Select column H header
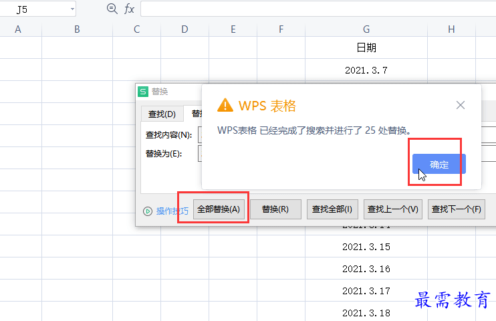The height and width of the screenshot is (321, 496). [x=451, y=29]
